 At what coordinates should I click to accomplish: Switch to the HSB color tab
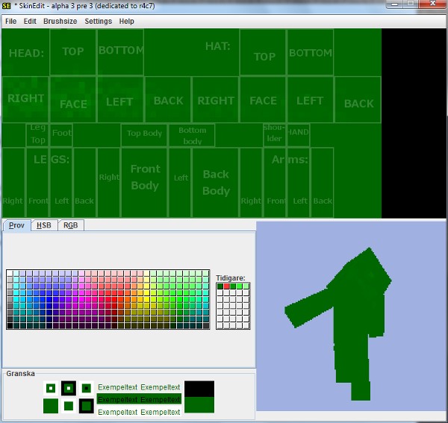pyautogui.click(x=44, y=225)
